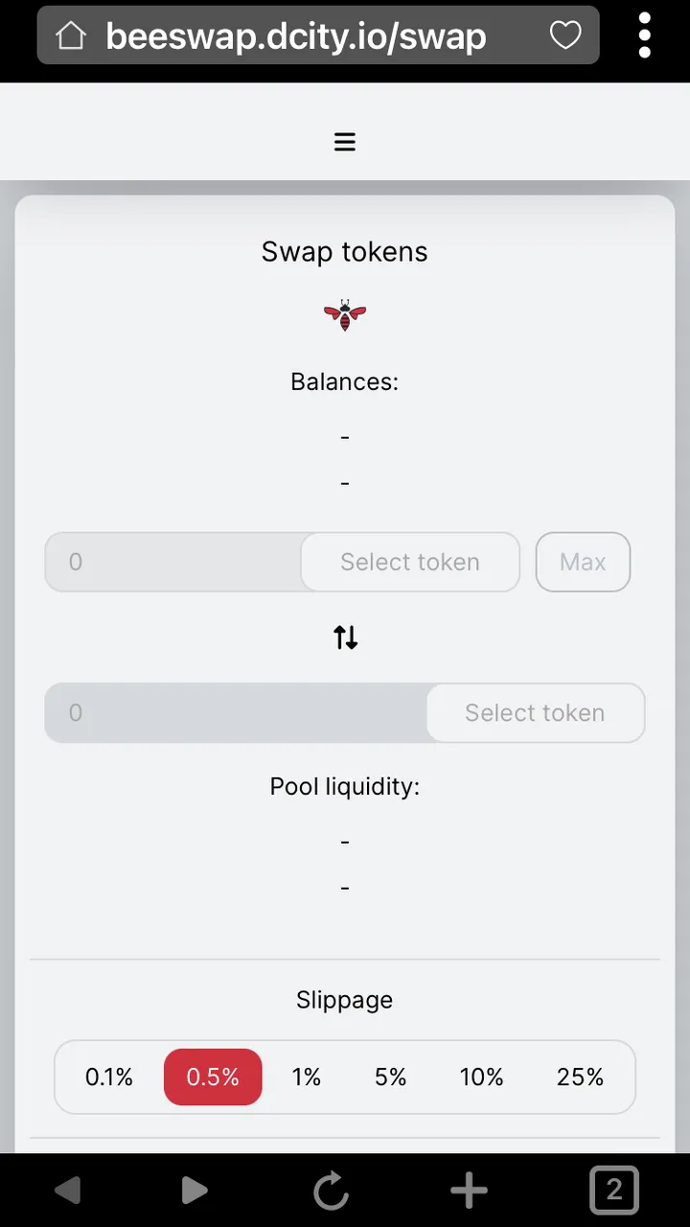Click the red bee logo

[345, 314]
